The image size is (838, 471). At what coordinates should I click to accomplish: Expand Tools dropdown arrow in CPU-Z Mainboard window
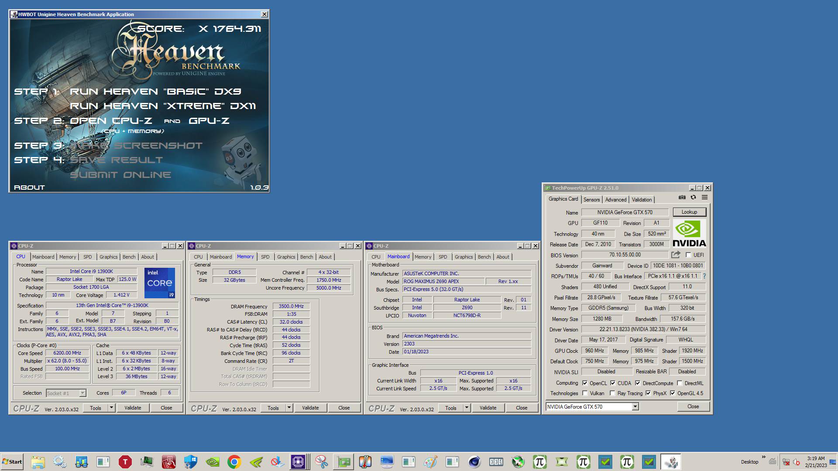click(x=467, y=408)
